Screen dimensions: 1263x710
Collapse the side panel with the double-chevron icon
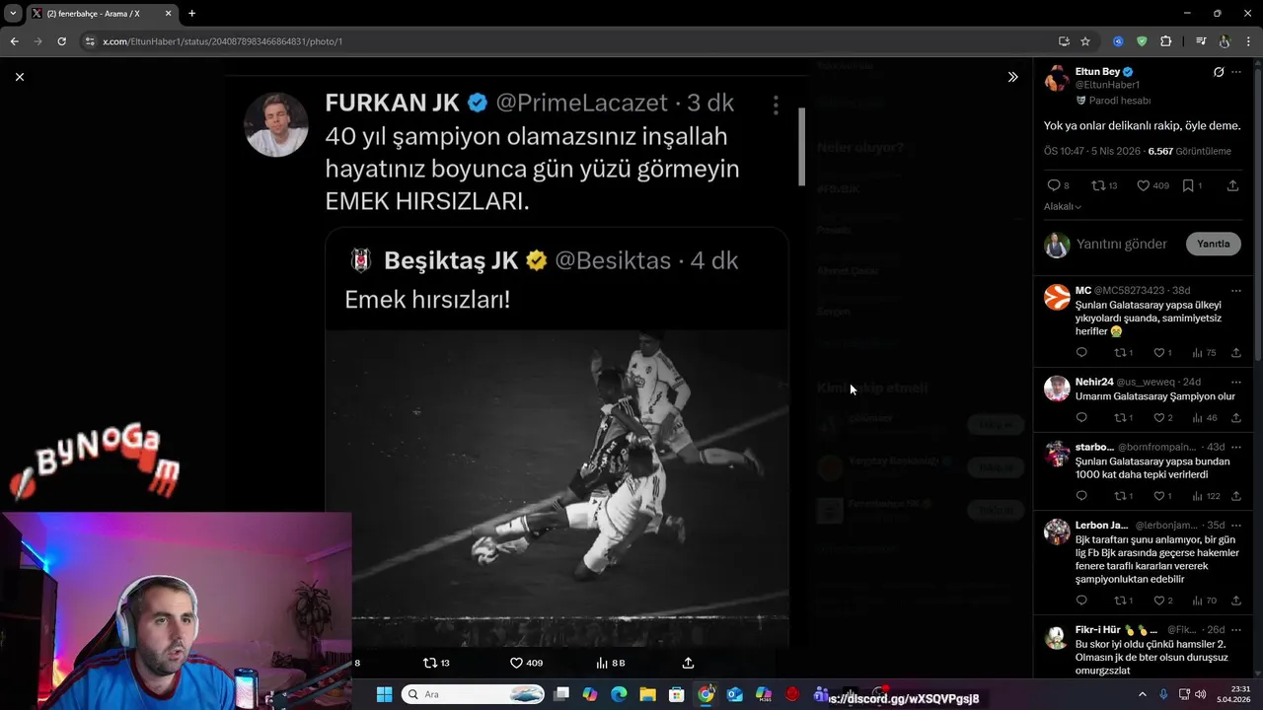click(x=1012, y=77)
